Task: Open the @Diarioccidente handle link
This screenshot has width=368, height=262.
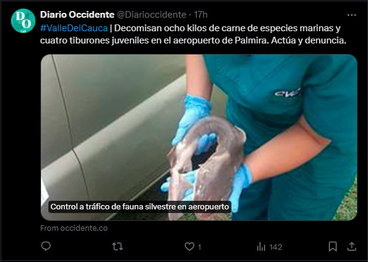Action: [152, 15]
